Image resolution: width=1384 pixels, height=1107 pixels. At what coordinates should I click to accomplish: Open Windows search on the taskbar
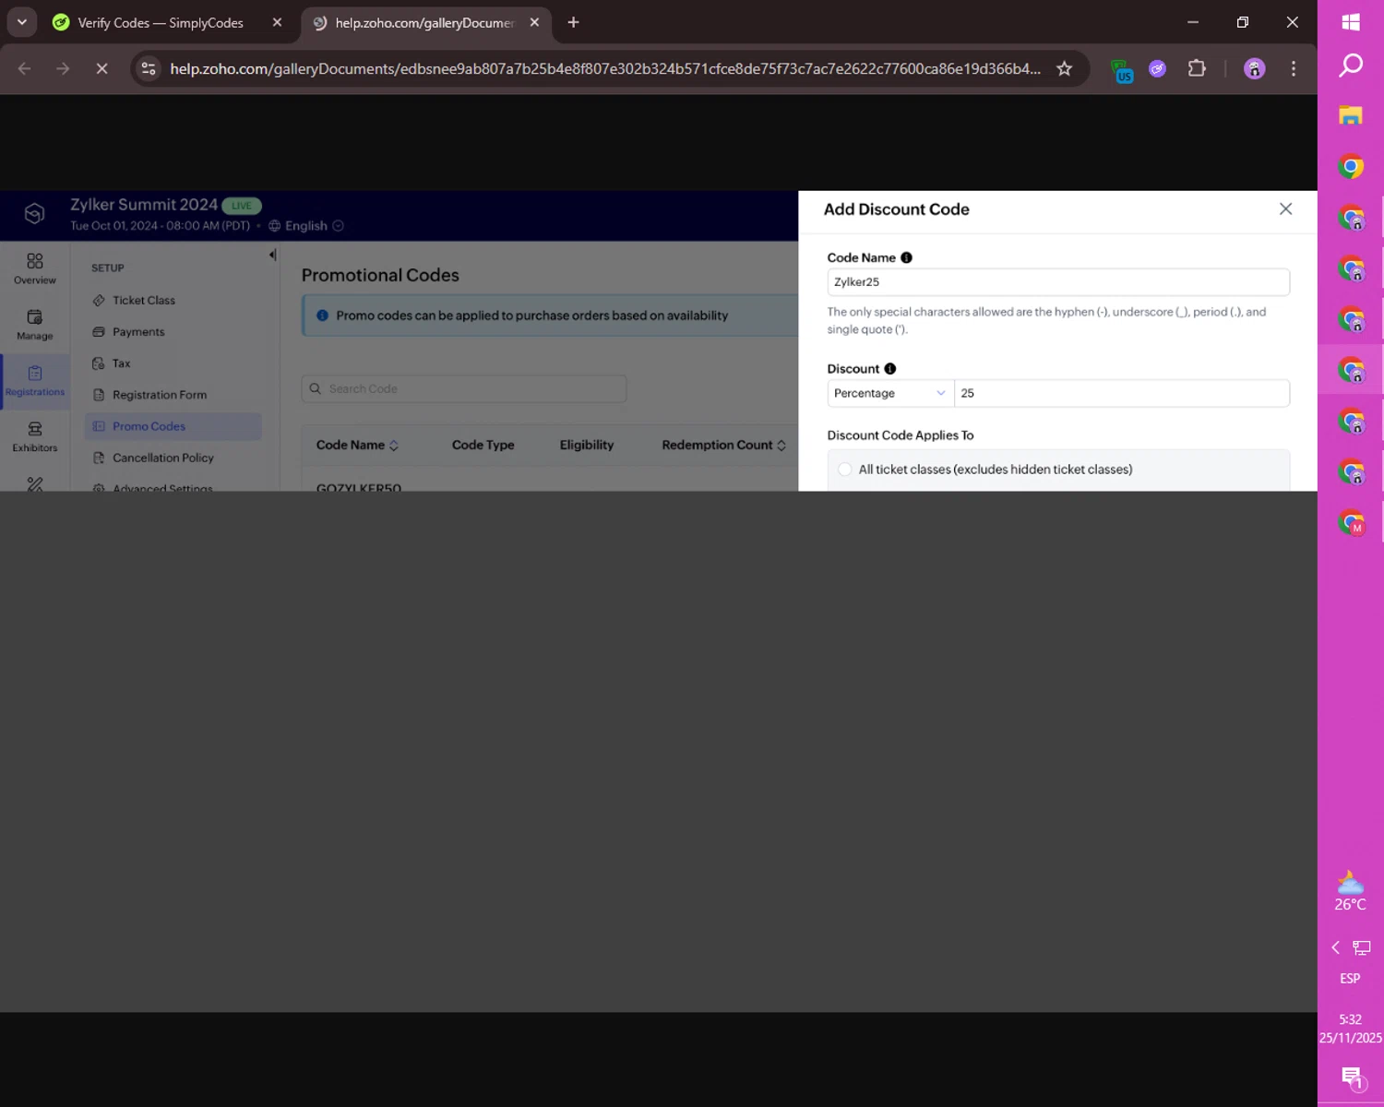coord(1351,65)
